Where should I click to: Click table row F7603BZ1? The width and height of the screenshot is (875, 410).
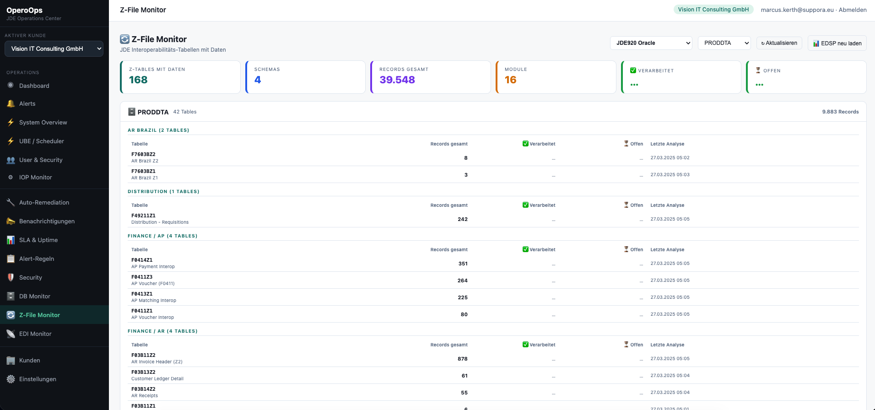(493, 174)
